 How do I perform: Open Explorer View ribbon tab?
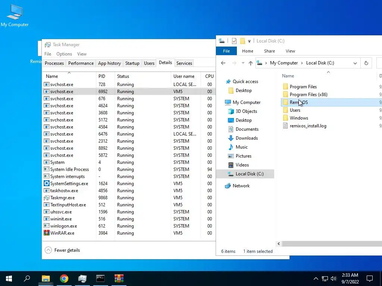pos(290,51)
